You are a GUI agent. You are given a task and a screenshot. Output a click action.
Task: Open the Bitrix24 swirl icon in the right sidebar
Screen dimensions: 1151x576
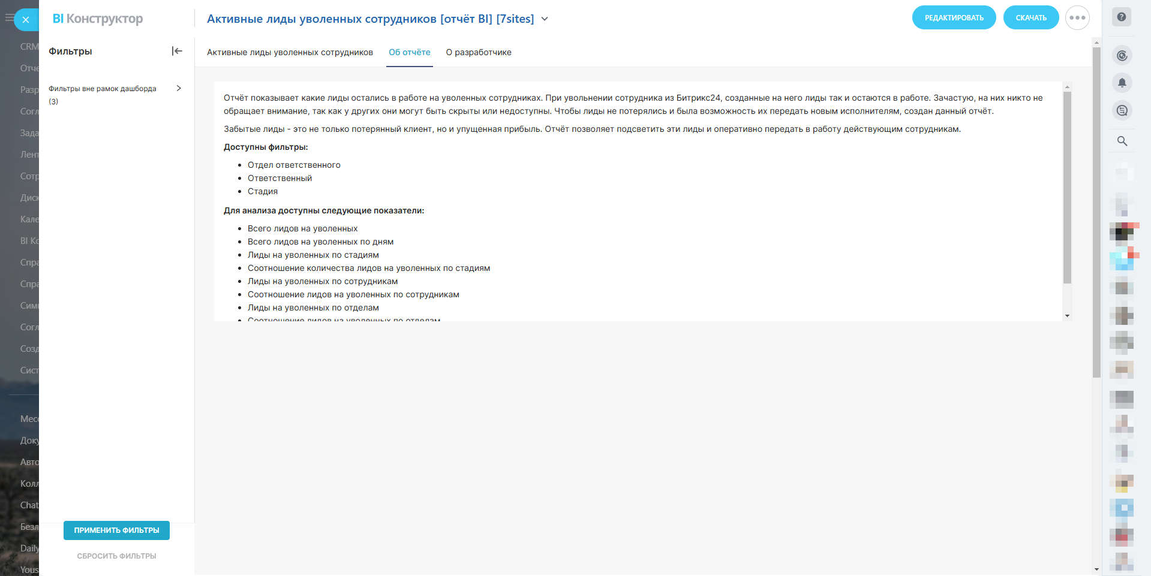tap(1122, 56)
